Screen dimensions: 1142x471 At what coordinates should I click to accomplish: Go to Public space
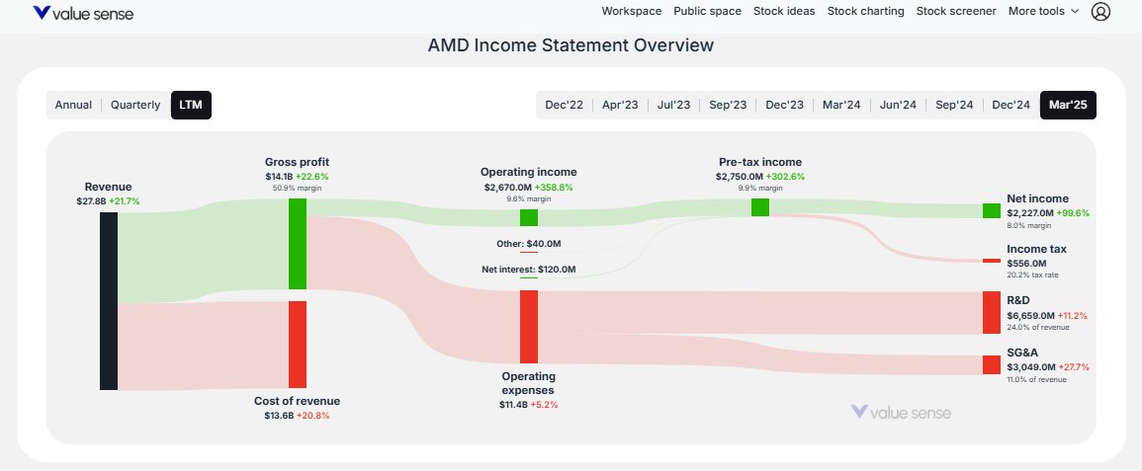(707, 11)
